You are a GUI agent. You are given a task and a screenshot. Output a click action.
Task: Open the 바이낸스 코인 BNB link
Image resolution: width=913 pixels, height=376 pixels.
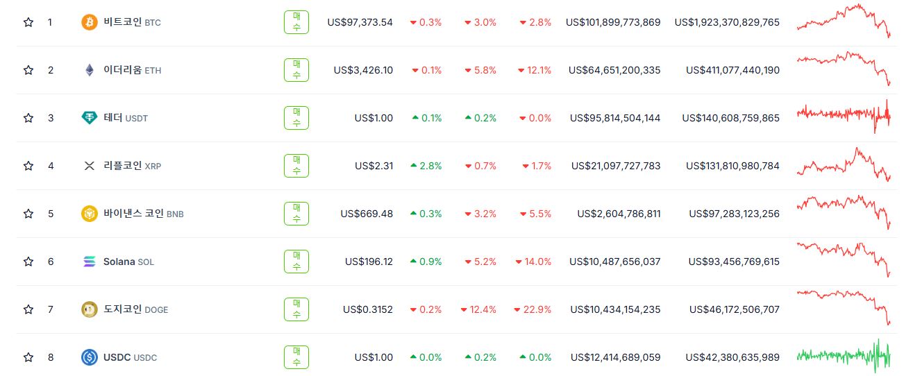pyautogui.click(x=143, y=214)
